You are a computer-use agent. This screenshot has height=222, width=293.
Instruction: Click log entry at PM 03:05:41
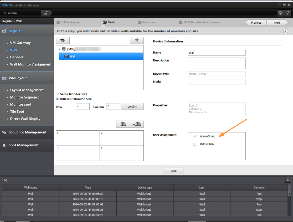point(145,204)
